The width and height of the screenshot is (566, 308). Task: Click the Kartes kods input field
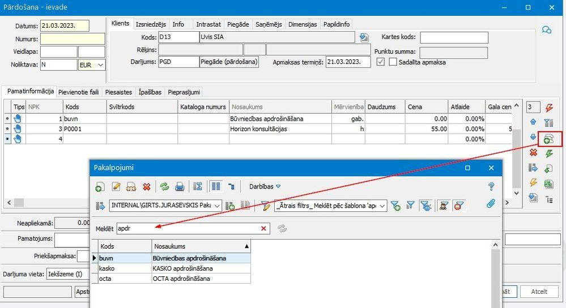[x=454, y=37]
